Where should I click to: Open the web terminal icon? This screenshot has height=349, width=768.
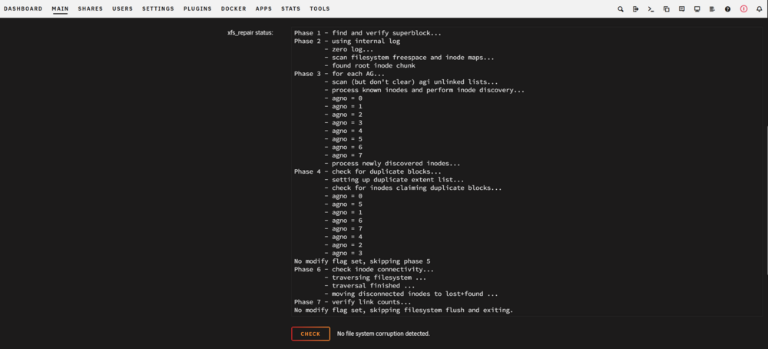tap(651, 8)
